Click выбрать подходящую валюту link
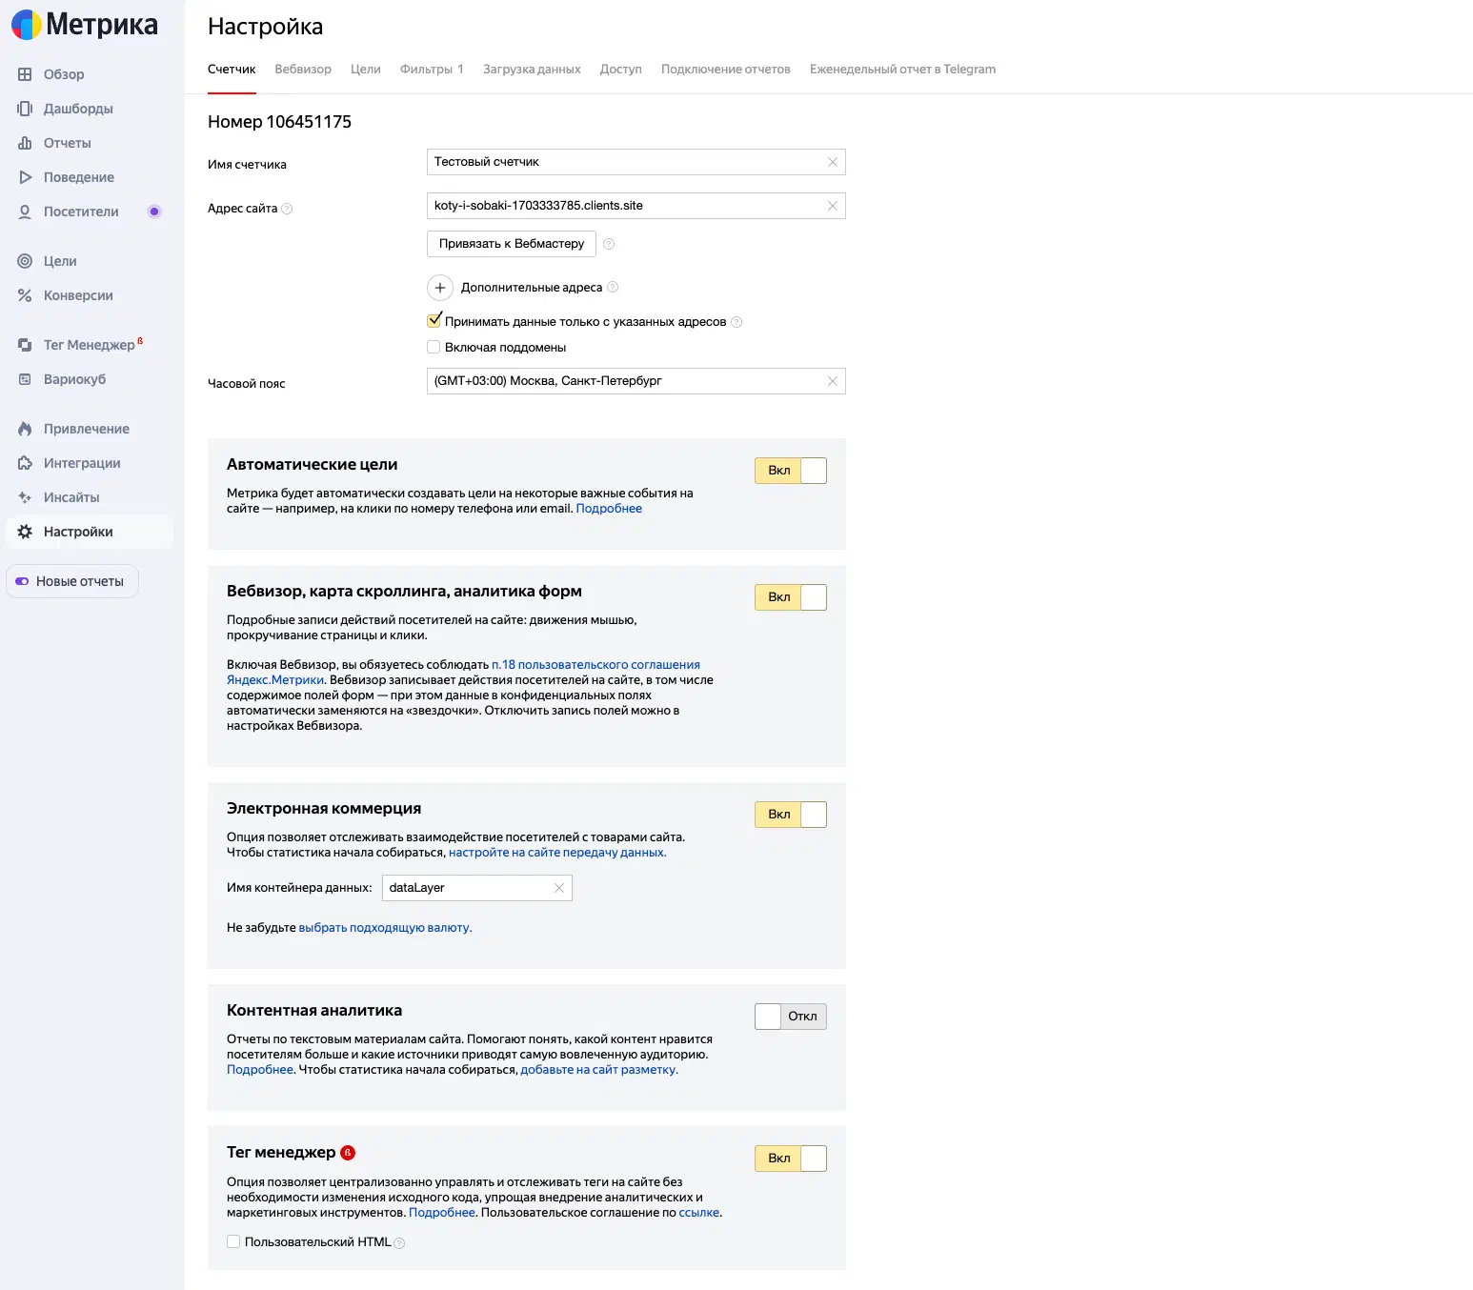 [385, 928]
